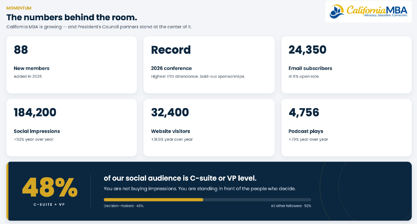Click the "+31.5% year over year" text
The height and width of the screenshot is (224, 417).
172,139
